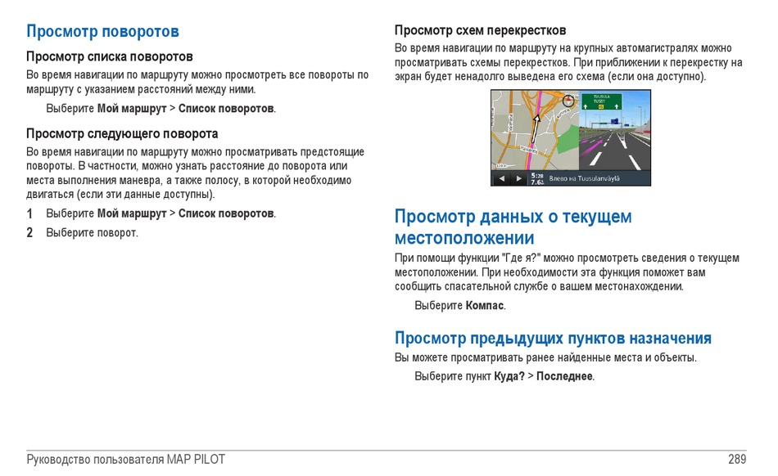Click the 'Просмотр схем перекрестков' subheading
The image size is (778, 476).
pos(480,30)
